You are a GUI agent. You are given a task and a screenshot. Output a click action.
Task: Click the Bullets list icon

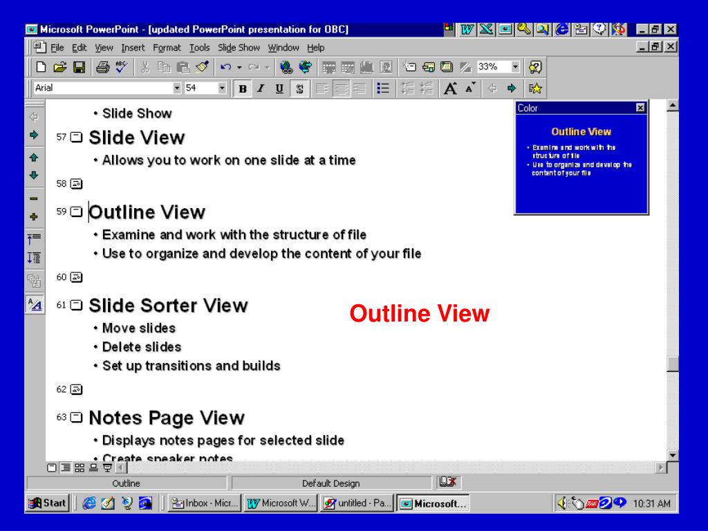[383, 88]
